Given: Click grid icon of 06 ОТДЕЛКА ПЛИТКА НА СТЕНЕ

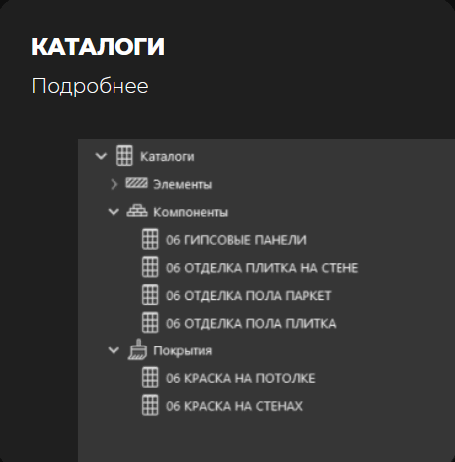Looking at the screenshot, I should coord(150,267).
